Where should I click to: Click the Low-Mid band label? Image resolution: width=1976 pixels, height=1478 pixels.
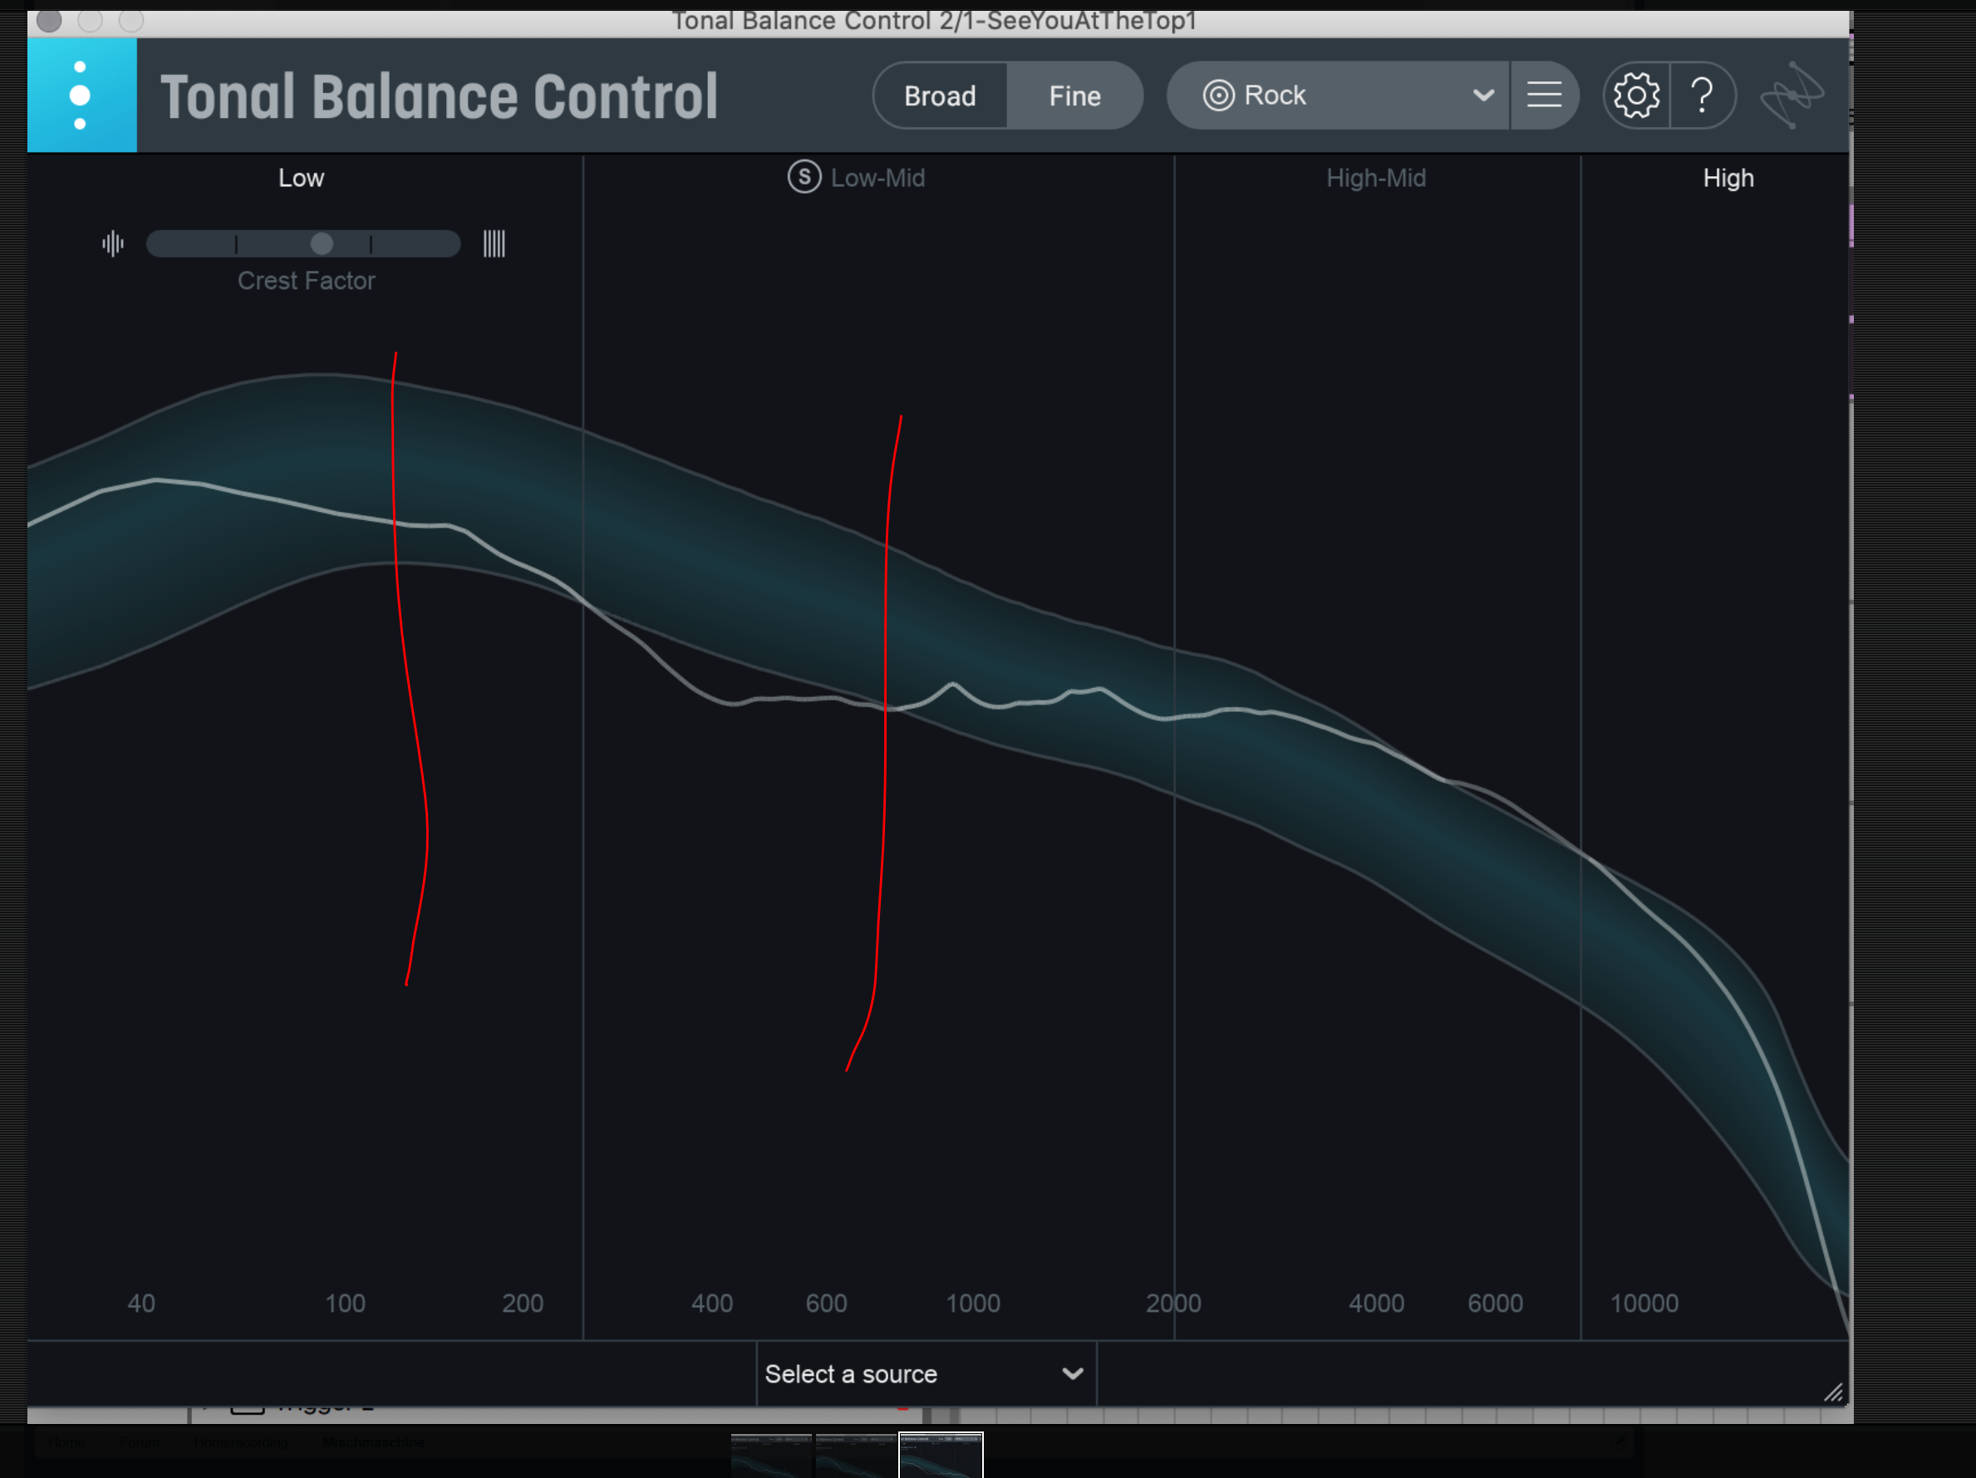click(877, 178)
